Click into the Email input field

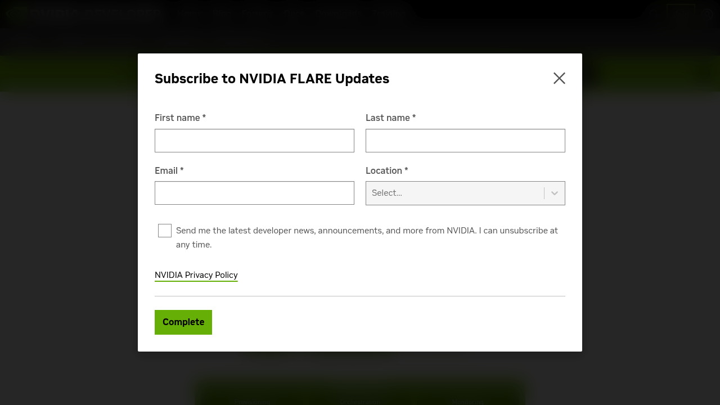[254, 193]
